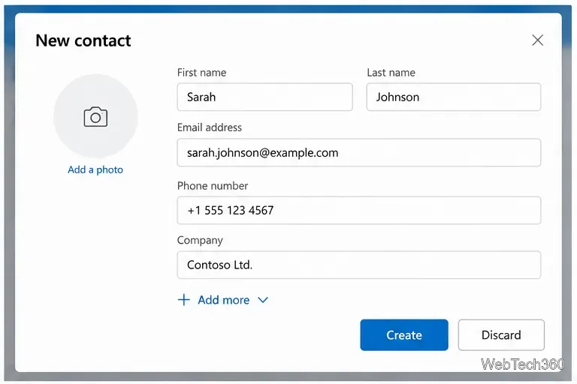Screen dimensions: 577x384
Task: Click the Company field with Contoso Ltd.
Action: tap(359, 265)
